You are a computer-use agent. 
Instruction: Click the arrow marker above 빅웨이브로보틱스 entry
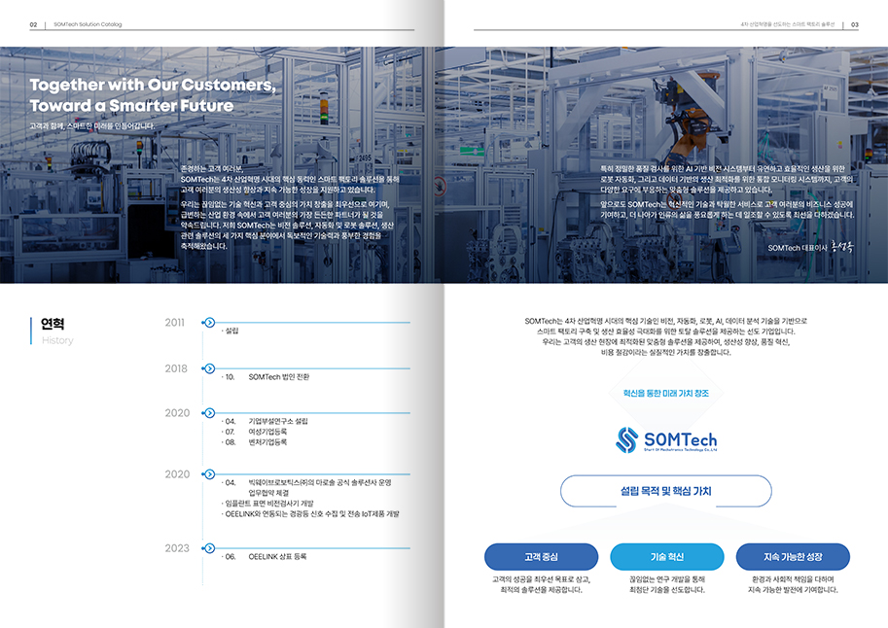coord(208,474)
